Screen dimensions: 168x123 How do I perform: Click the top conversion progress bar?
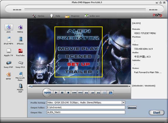(x=85, y=9)
